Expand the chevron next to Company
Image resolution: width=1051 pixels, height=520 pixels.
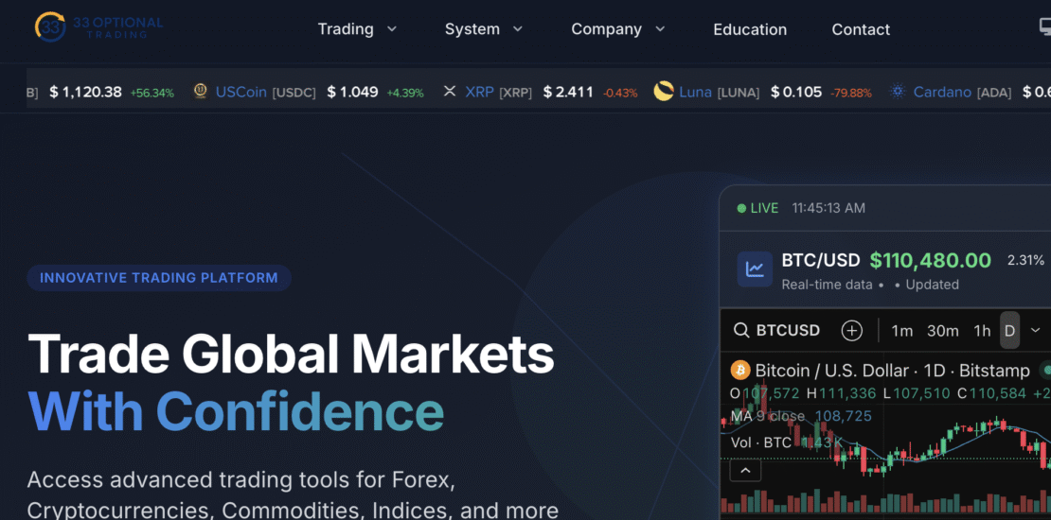[x=660, y=29]
